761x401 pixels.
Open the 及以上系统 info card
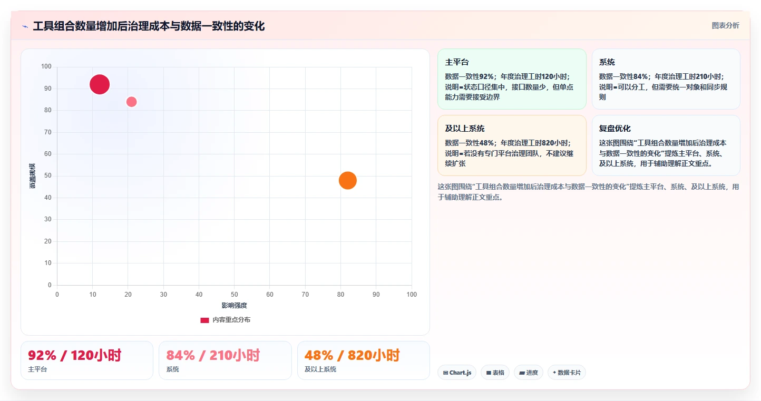tap(512, 145)
